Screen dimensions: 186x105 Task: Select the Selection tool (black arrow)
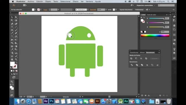(x=12, y=17)
